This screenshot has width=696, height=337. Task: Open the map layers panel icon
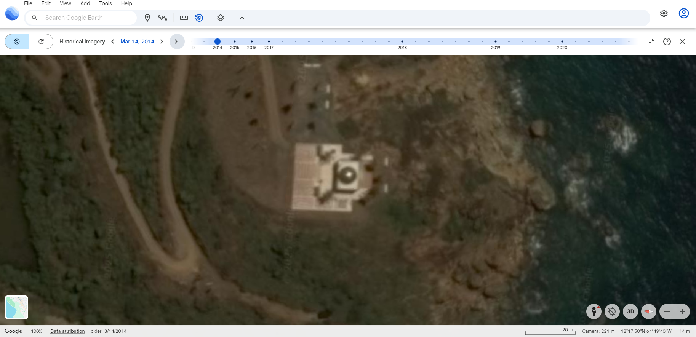221,18
